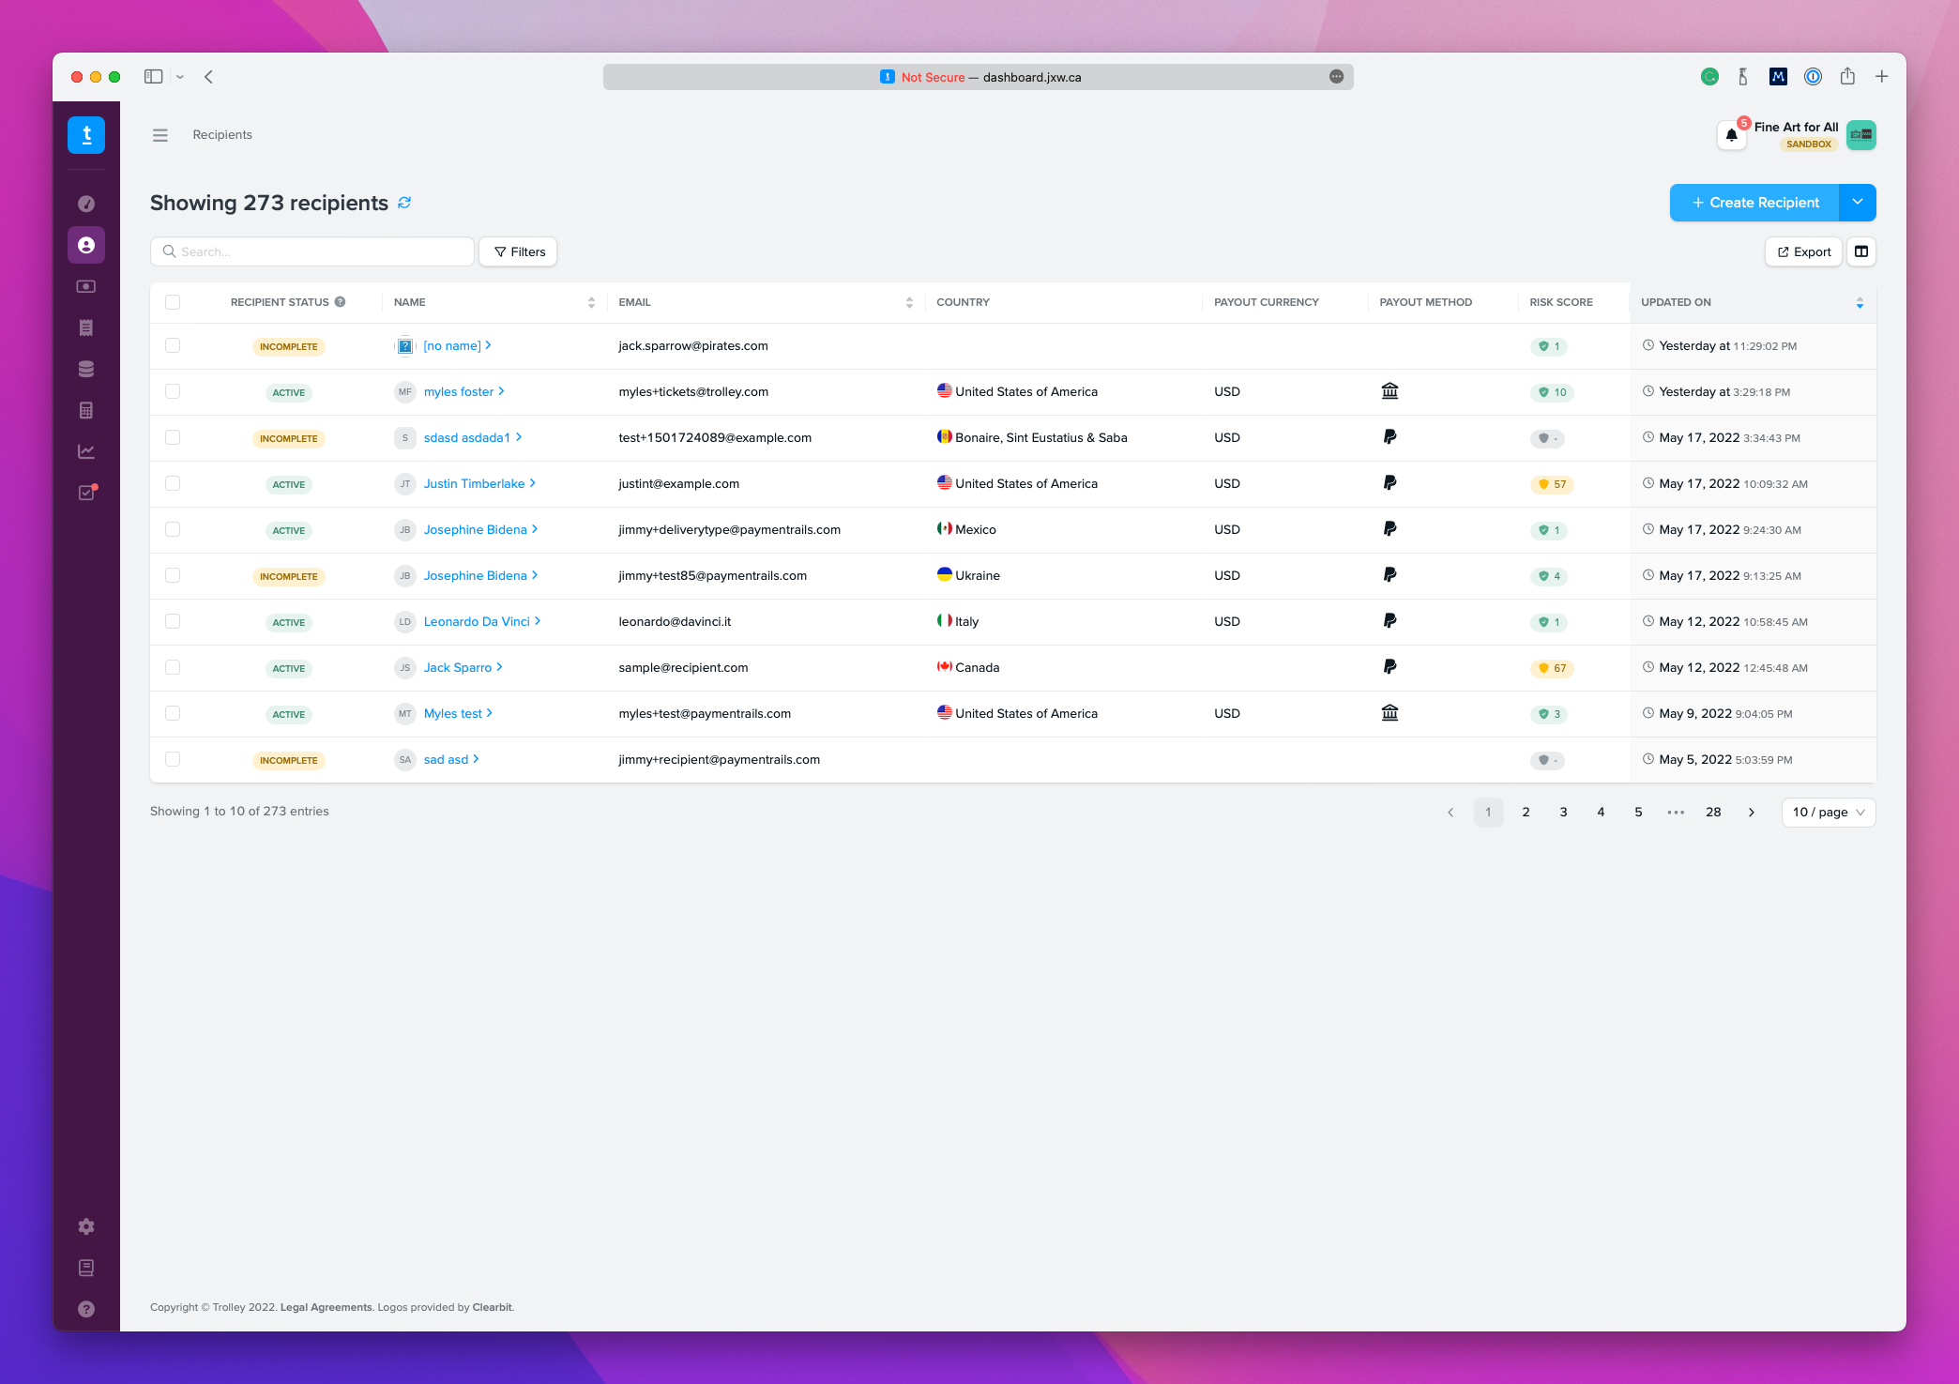
Task: Click into the Search field
Action: point(319,251)
